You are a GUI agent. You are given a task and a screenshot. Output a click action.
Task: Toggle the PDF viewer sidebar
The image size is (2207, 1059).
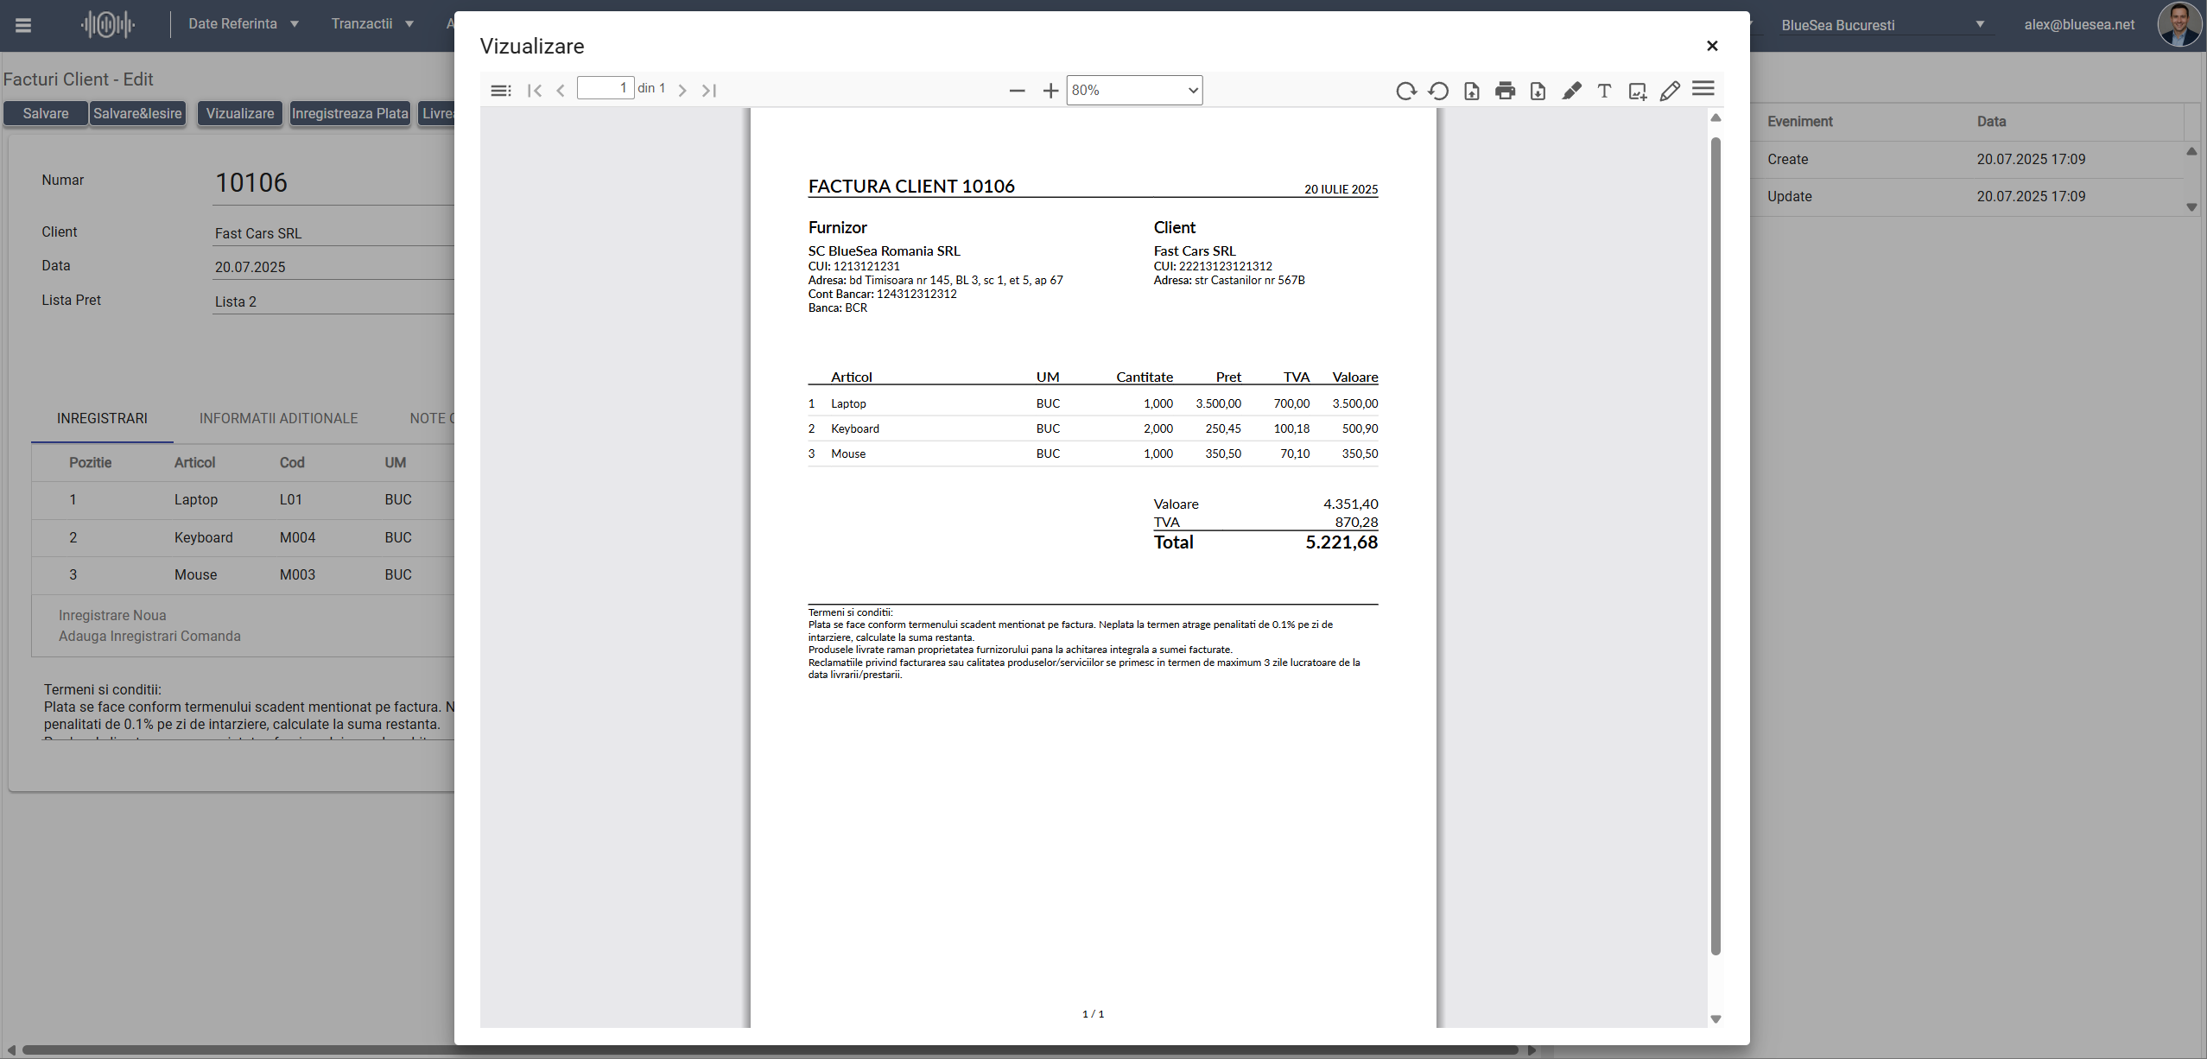tap(500, 91)
